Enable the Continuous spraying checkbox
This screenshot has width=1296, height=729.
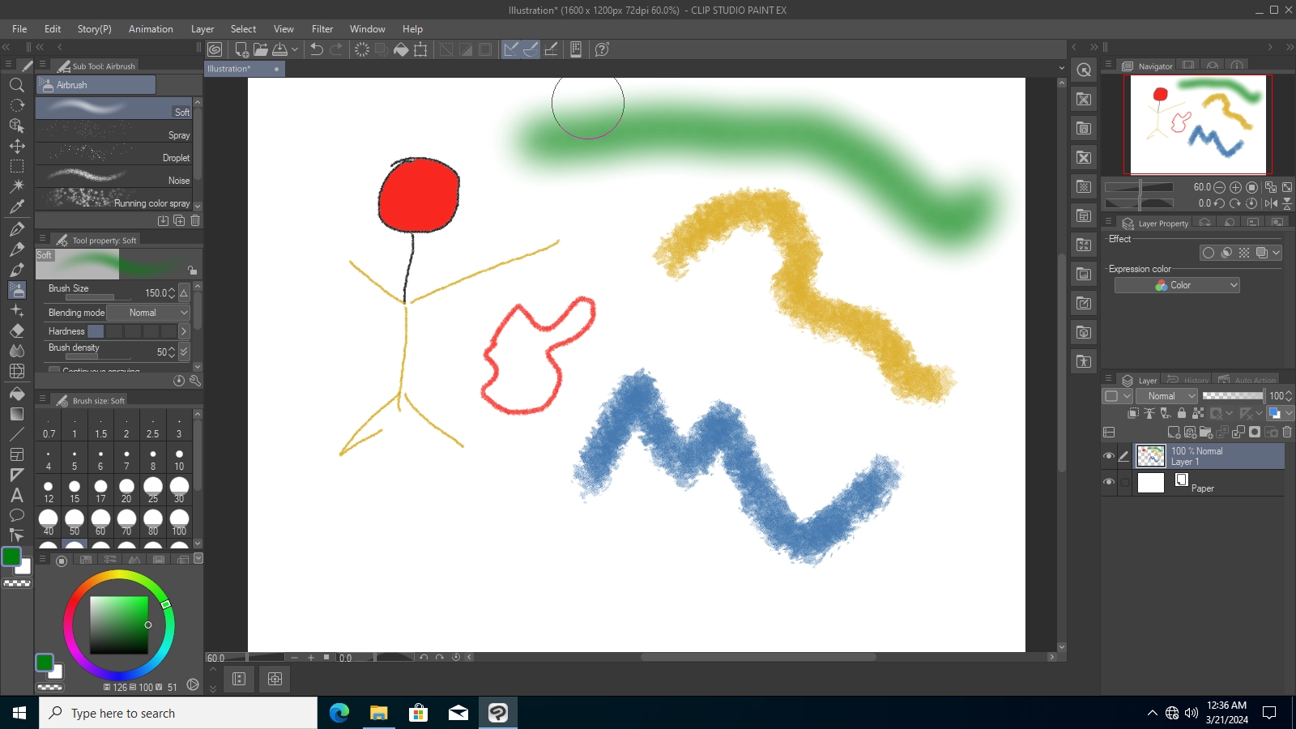click(x=54, y=371)
